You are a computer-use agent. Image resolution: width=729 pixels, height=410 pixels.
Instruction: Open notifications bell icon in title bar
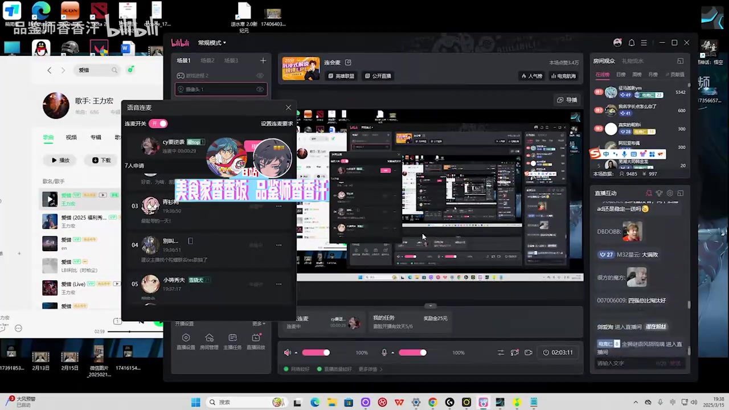pyautogui.click(x=631, y=43)
